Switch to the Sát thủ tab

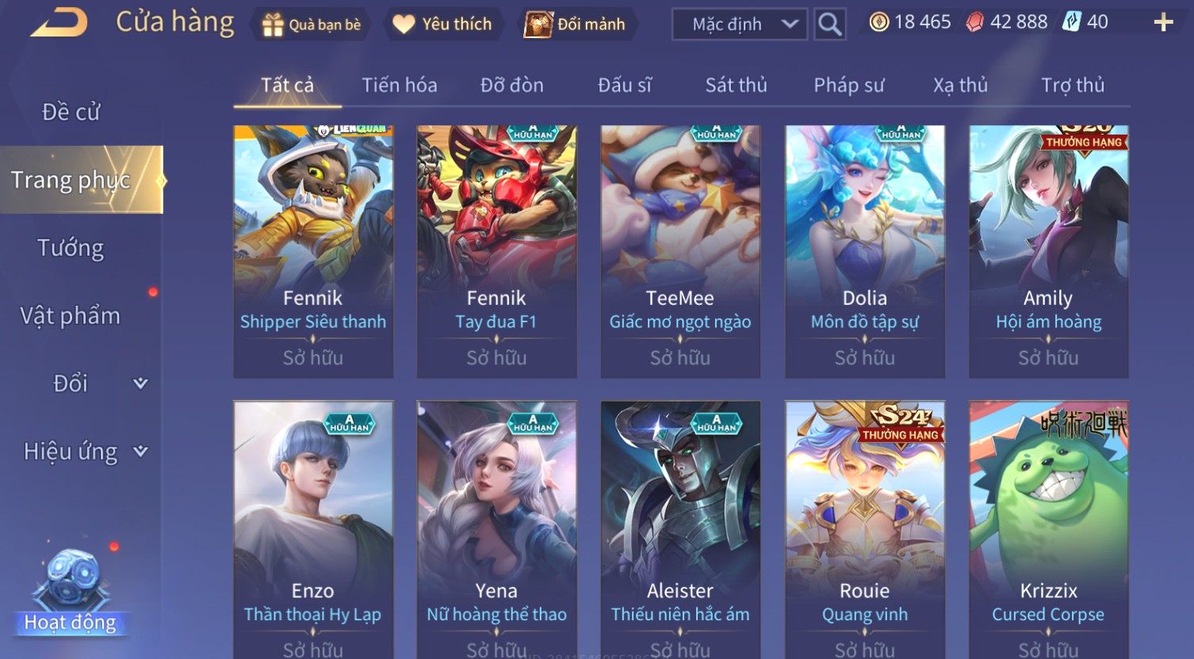(736, 85)
